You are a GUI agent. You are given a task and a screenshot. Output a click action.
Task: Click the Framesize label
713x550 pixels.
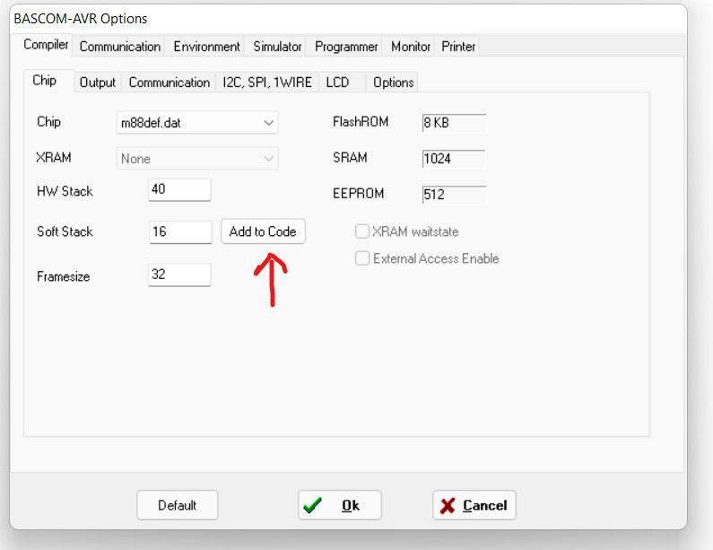(63, 276)
